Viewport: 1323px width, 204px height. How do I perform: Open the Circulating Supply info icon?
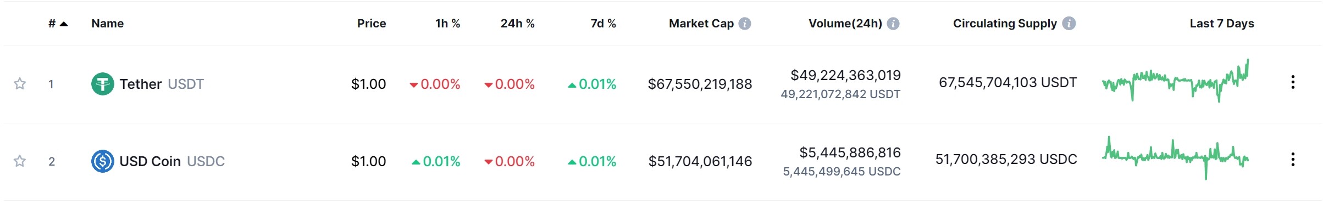pos(1069,24)
